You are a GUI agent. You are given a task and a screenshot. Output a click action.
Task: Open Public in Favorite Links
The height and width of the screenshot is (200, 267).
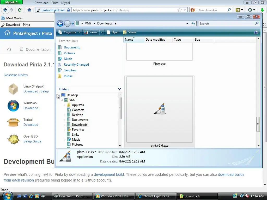68,76
